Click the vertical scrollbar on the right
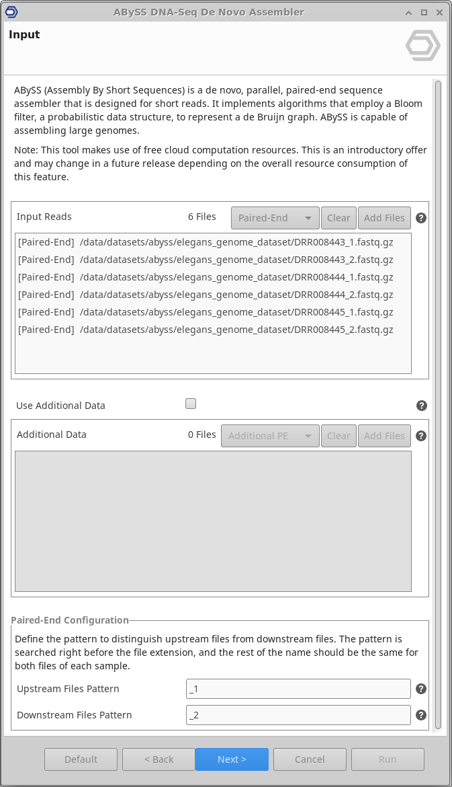 [x=438, y=404]
